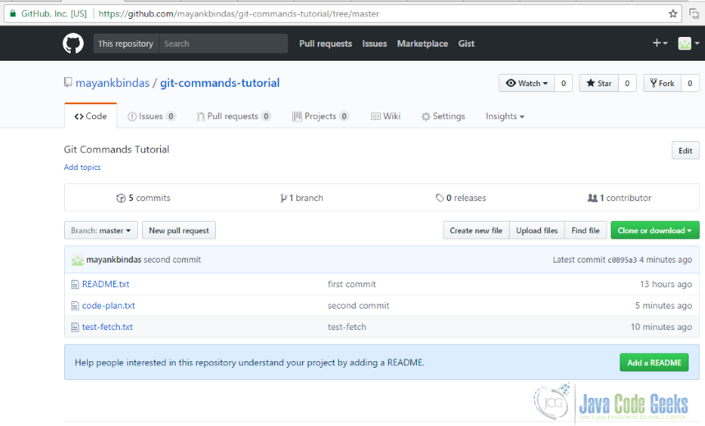The width and height of the screenshot is (705, 426).
Task: Fork the repository
Action: [662, 83]
